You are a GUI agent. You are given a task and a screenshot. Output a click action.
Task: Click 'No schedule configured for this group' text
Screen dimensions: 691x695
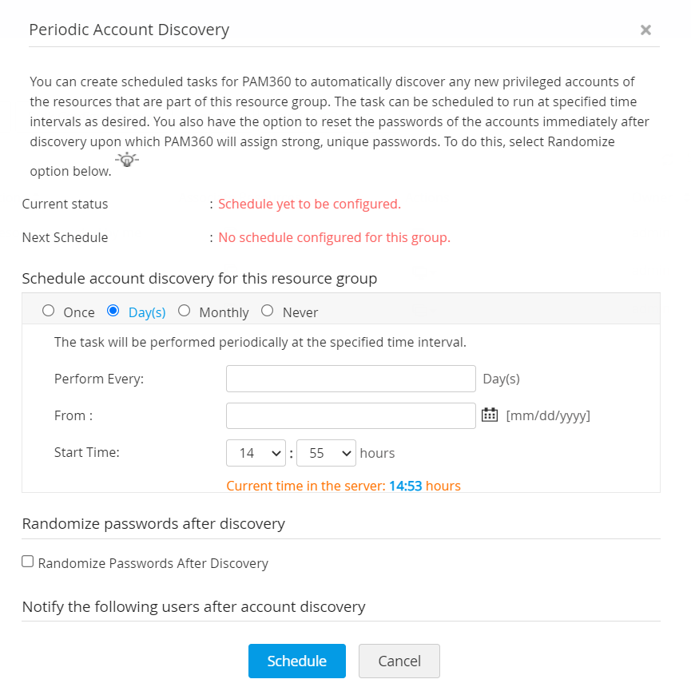pyautogui.click(x=334, y=237)
